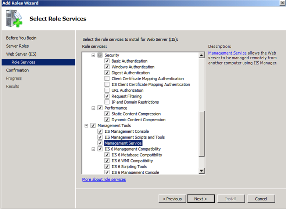Toggle the Performance group checkbox

100,108
